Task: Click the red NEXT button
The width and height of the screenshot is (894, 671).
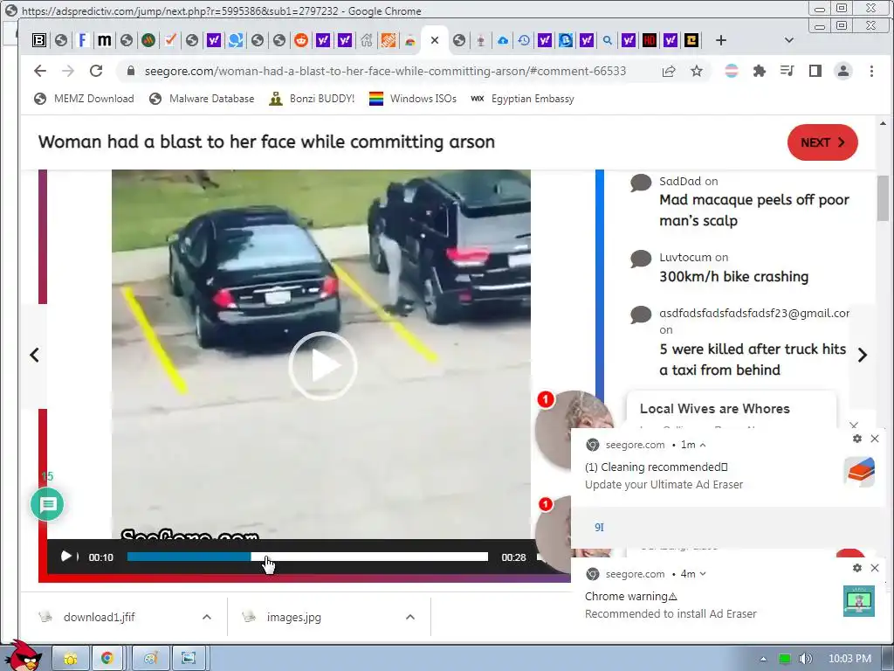Action: pyautogui.click(x=822, y=142)
